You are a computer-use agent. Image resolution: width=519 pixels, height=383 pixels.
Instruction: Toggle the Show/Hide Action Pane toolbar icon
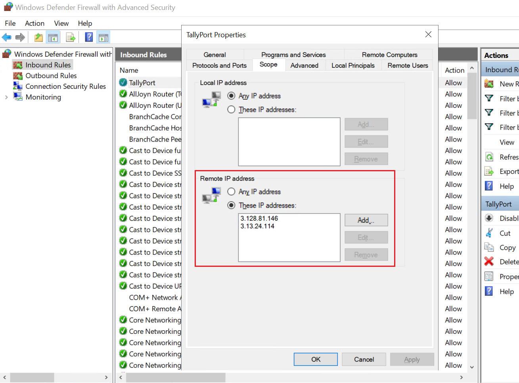pos(103,38)
